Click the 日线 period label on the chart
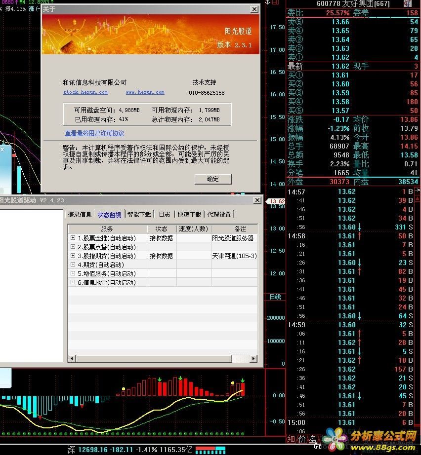Screen dimensions: 421x455 (x=275, y=297)
